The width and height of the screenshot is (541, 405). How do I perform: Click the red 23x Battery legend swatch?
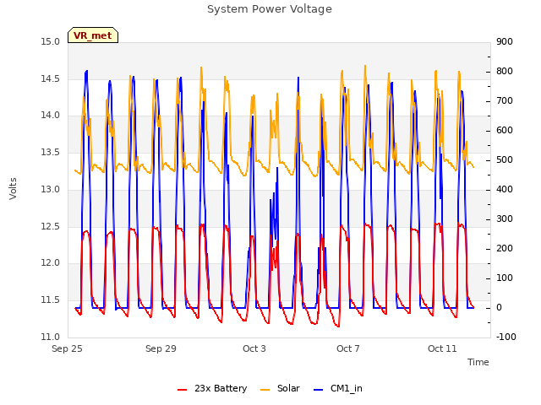[183, 390]
